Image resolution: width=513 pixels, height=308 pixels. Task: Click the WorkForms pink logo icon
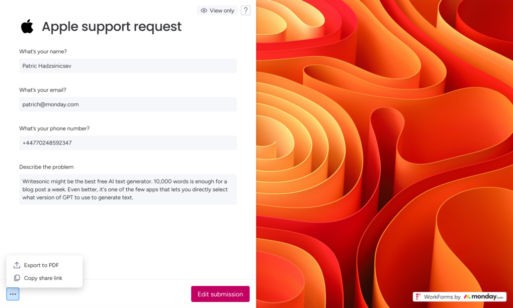[418, 297]
